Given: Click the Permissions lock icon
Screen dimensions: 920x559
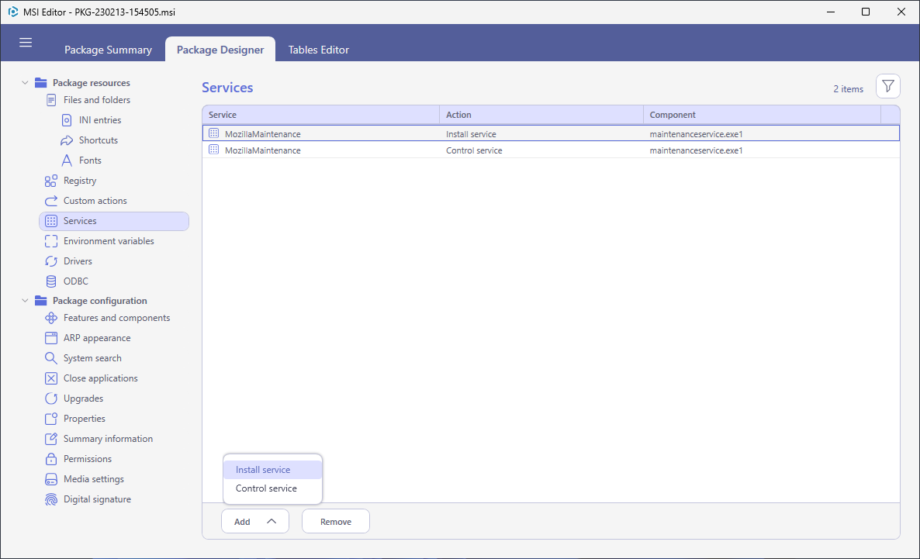Looking at the screenshot, I should 51,459.
